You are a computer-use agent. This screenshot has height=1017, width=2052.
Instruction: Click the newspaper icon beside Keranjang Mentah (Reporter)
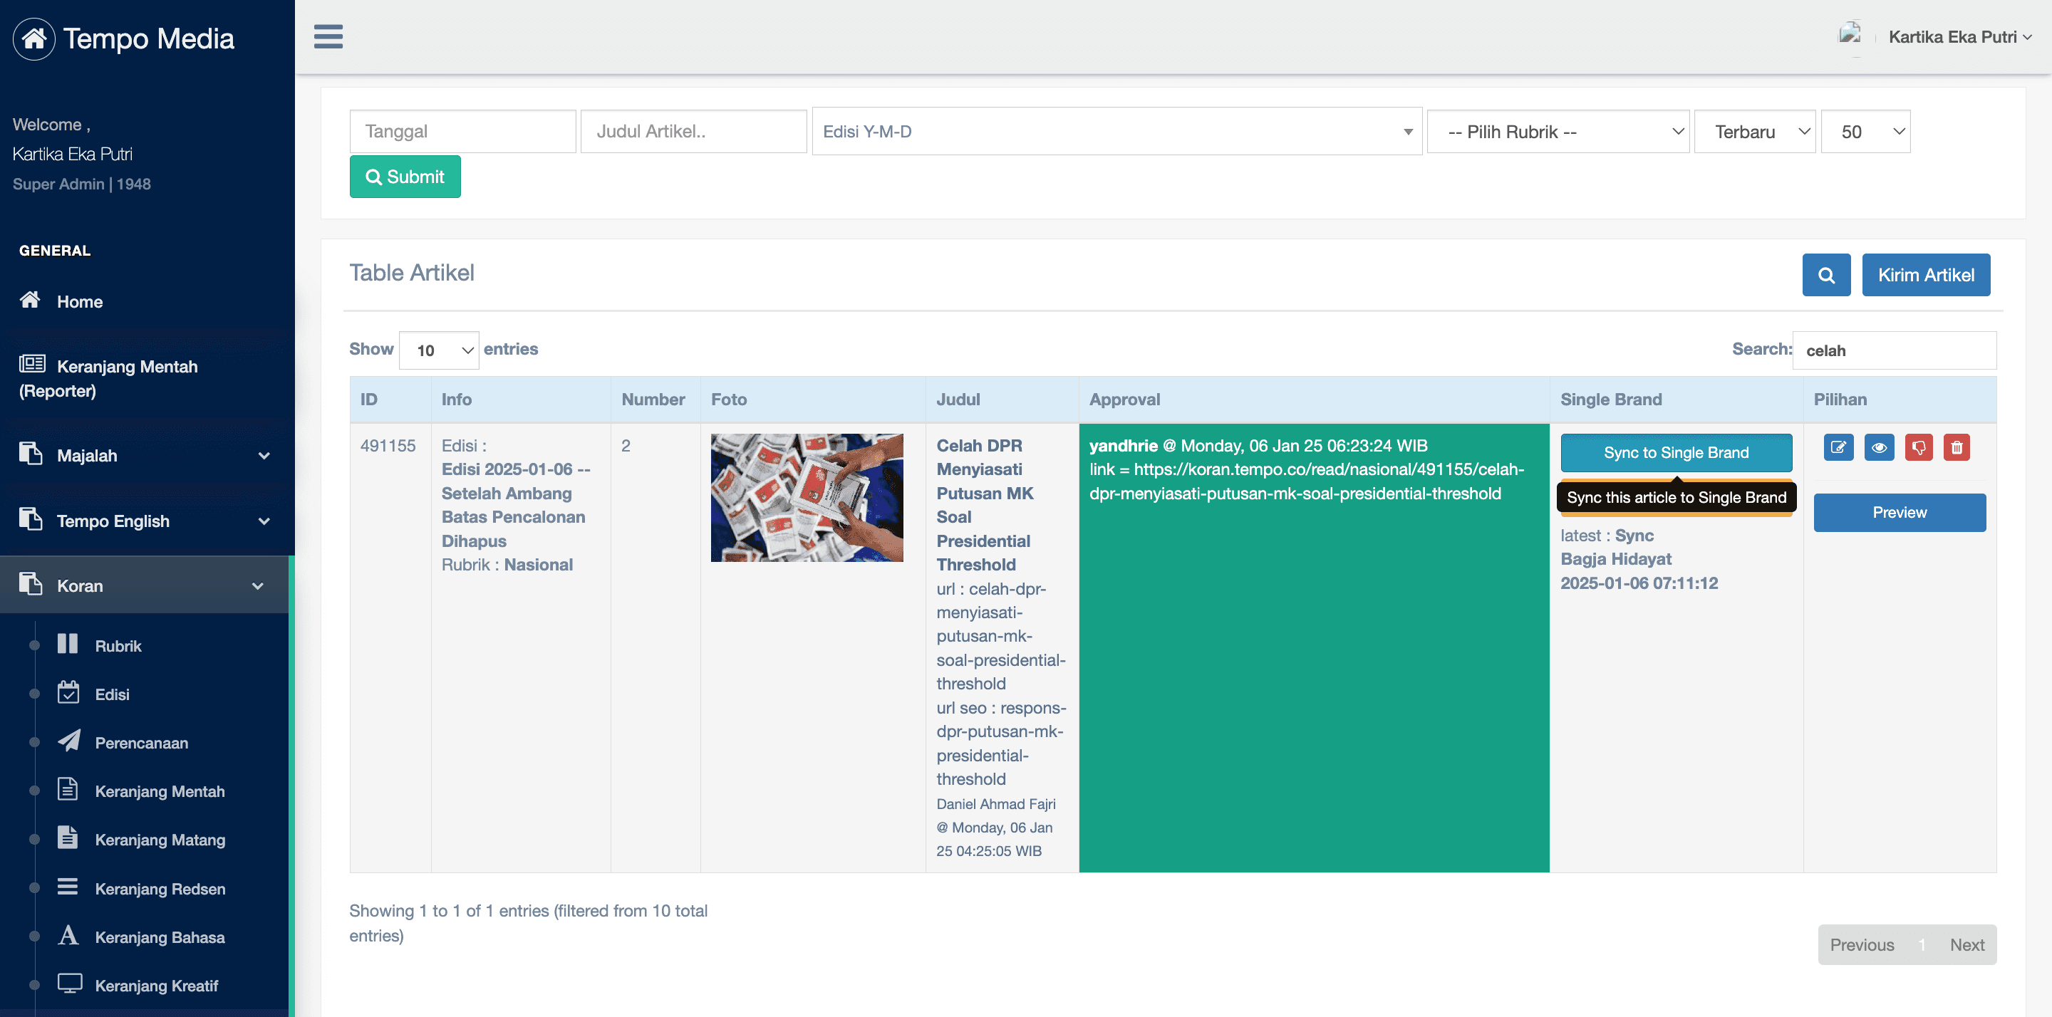click(33, 364)
